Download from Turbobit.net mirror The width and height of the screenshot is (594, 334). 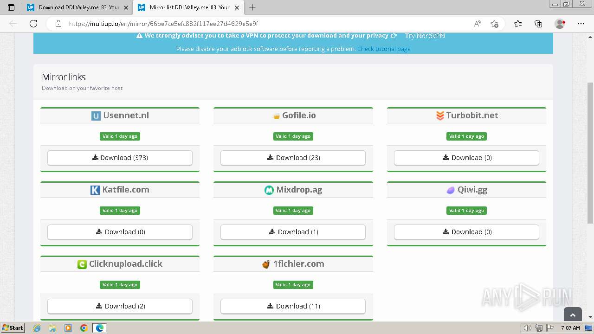pyautogui.click(x=466, y=158)
